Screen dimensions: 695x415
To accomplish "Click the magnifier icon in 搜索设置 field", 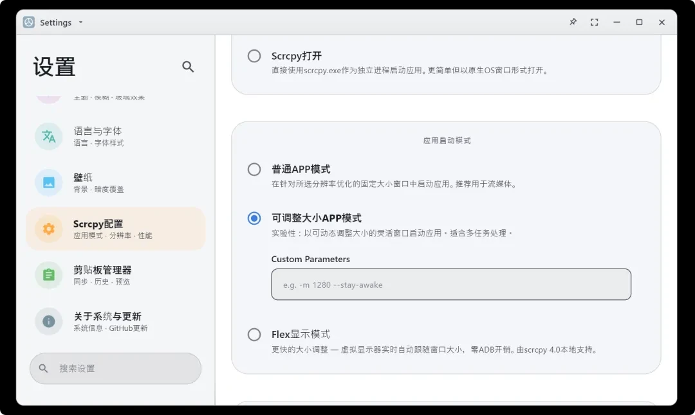I will (43, 368).
